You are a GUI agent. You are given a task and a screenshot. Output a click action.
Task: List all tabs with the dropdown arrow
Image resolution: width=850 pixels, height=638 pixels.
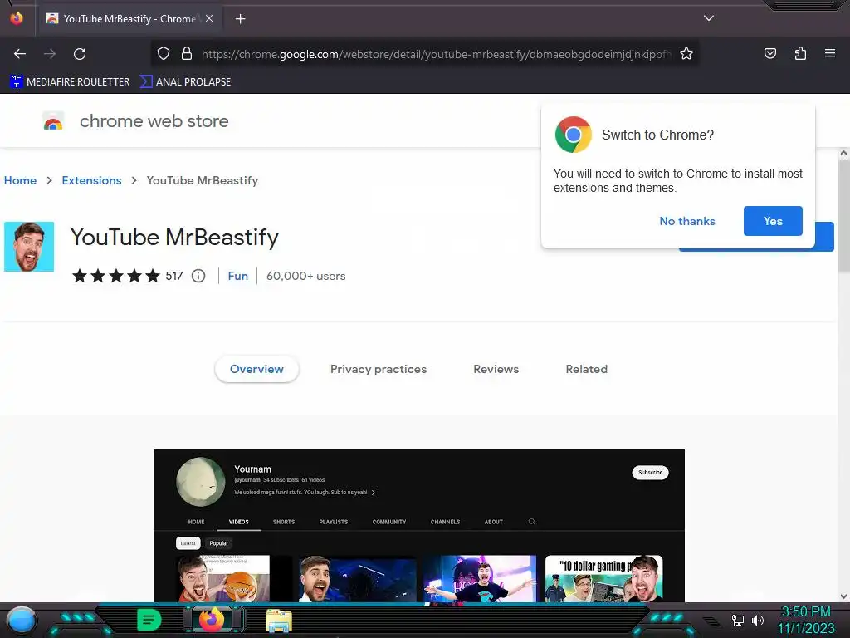coord(709,18)
